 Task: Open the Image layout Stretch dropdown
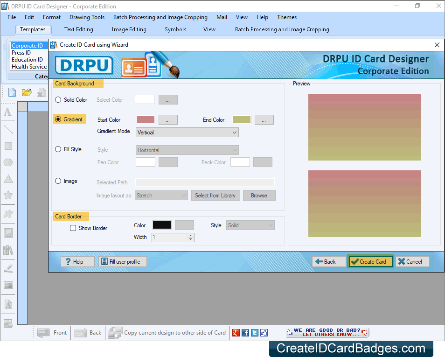[161, 196]
